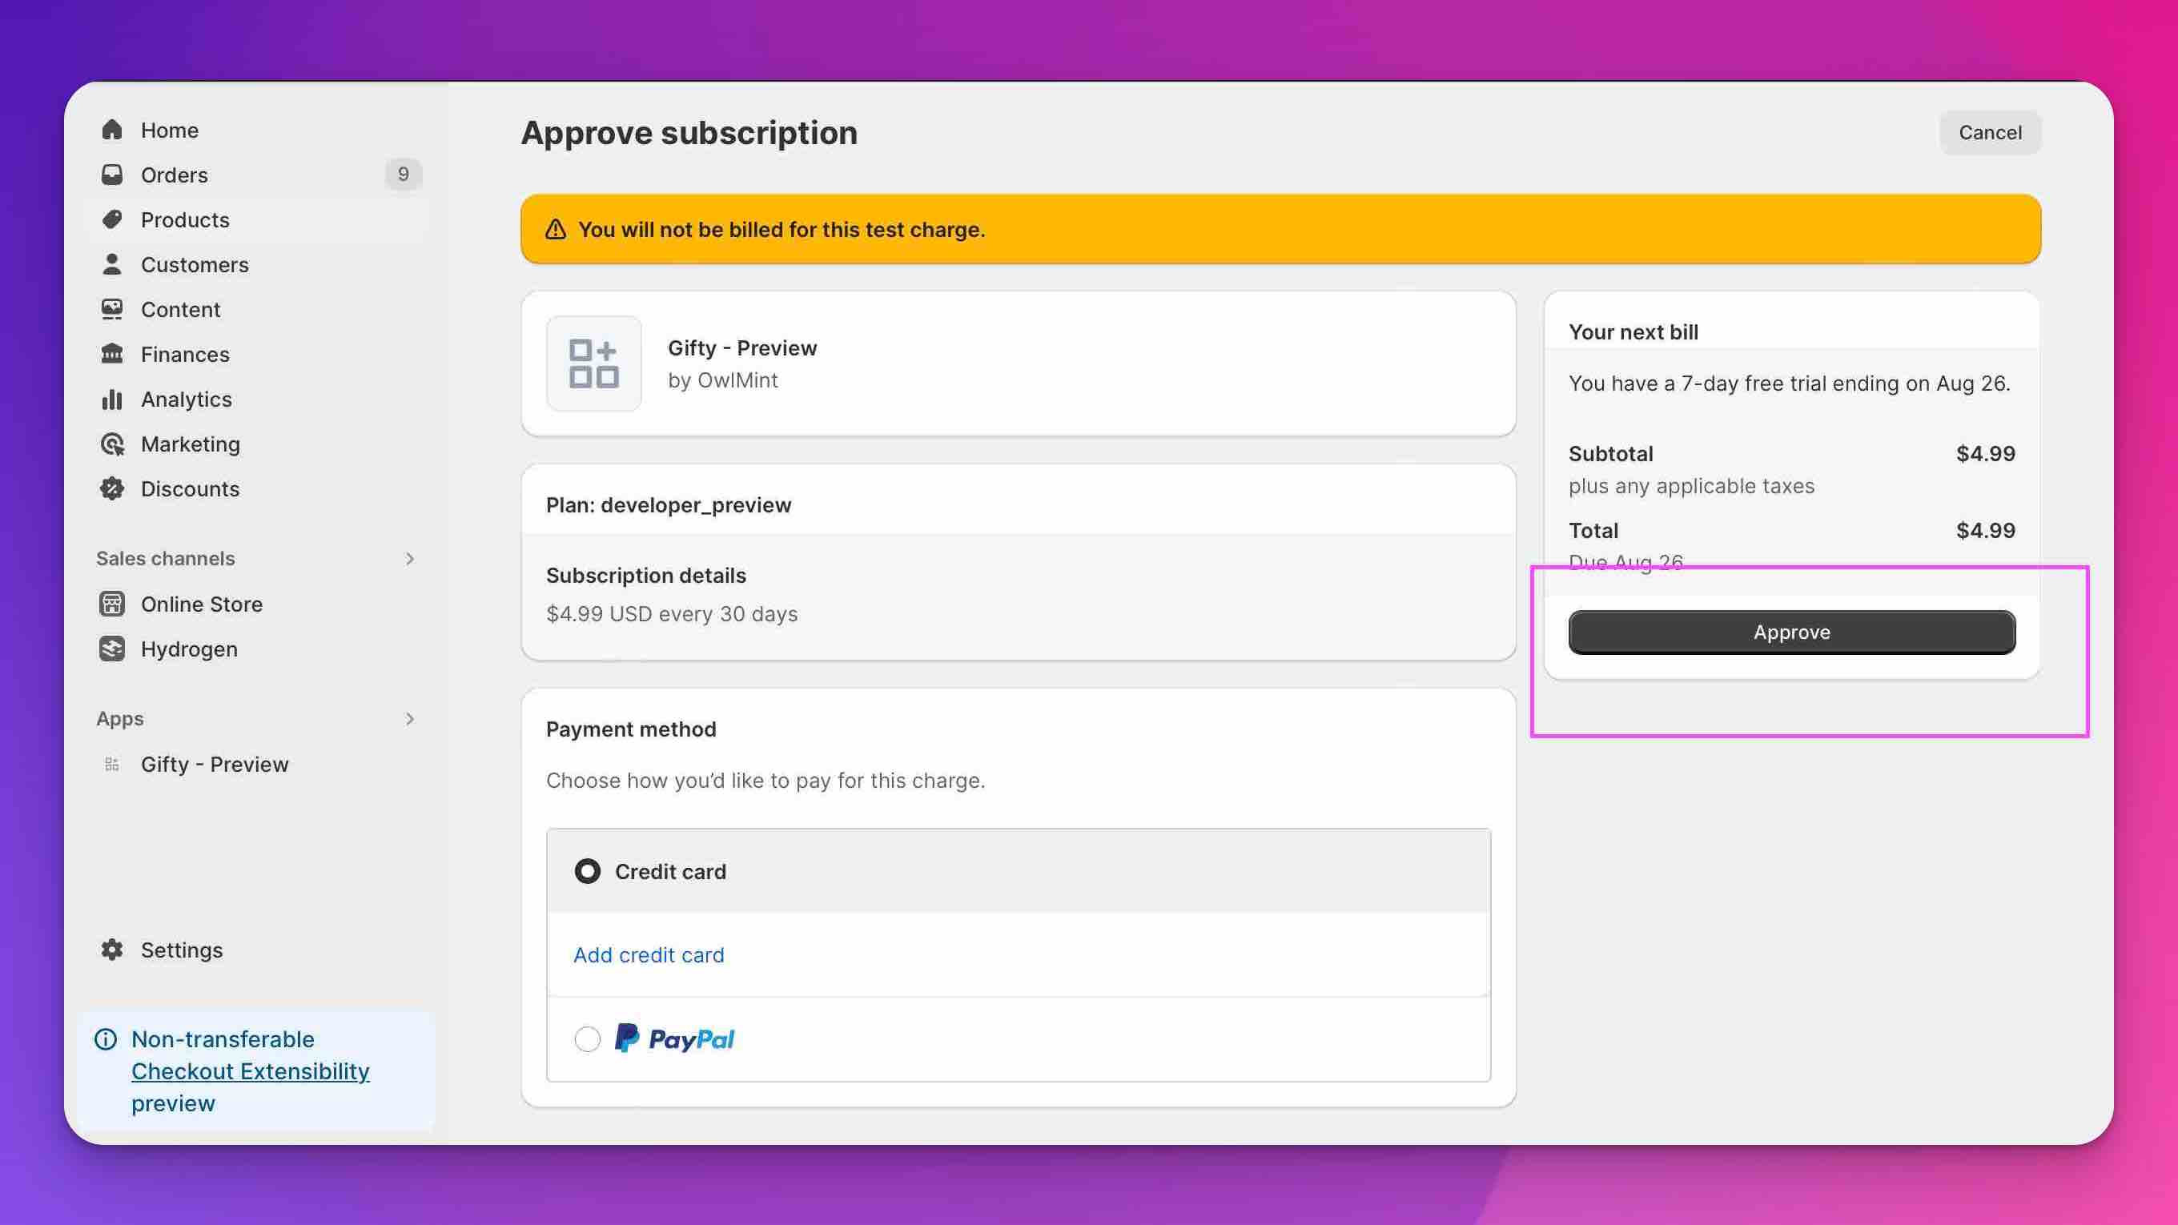
Task: Open the Marketing menu label
Action: [191, 444]
